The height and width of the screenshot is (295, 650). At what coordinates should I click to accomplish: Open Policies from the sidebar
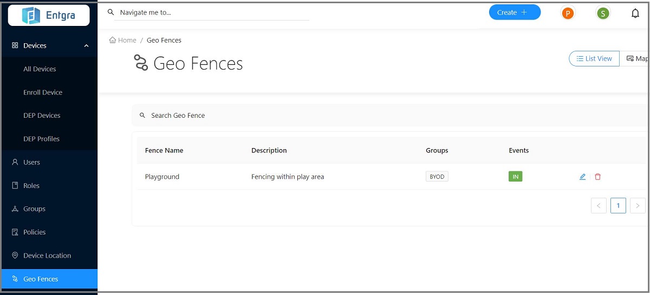tap(34, 232)
